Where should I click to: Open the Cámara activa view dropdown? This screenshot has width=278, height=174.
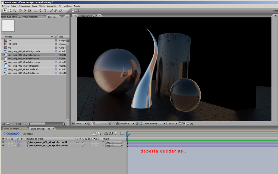(x=154, y=123)
